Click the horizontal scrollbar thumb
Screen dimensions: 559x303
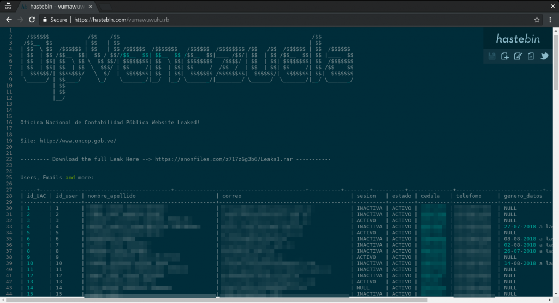tap(217, 300)
